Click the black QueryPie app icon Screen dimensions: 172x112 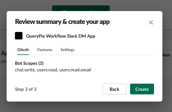(x=19, y=36)
